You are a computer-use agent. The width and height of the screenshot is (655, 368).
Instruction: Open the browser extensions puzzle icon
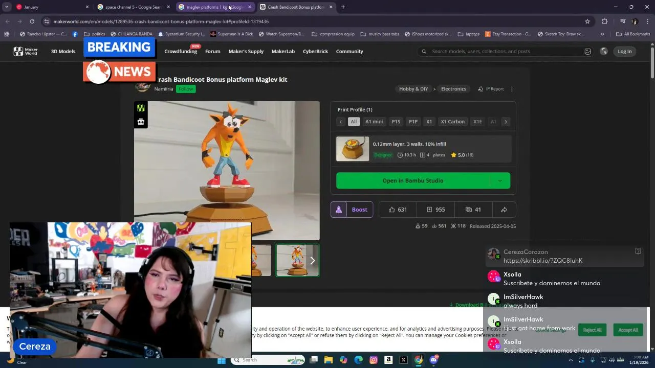[x=604, y=21]
